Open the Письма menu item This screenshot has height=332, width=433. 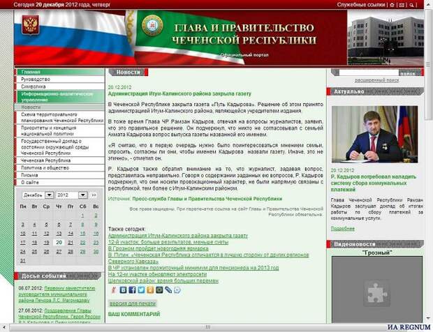[61, 175]
